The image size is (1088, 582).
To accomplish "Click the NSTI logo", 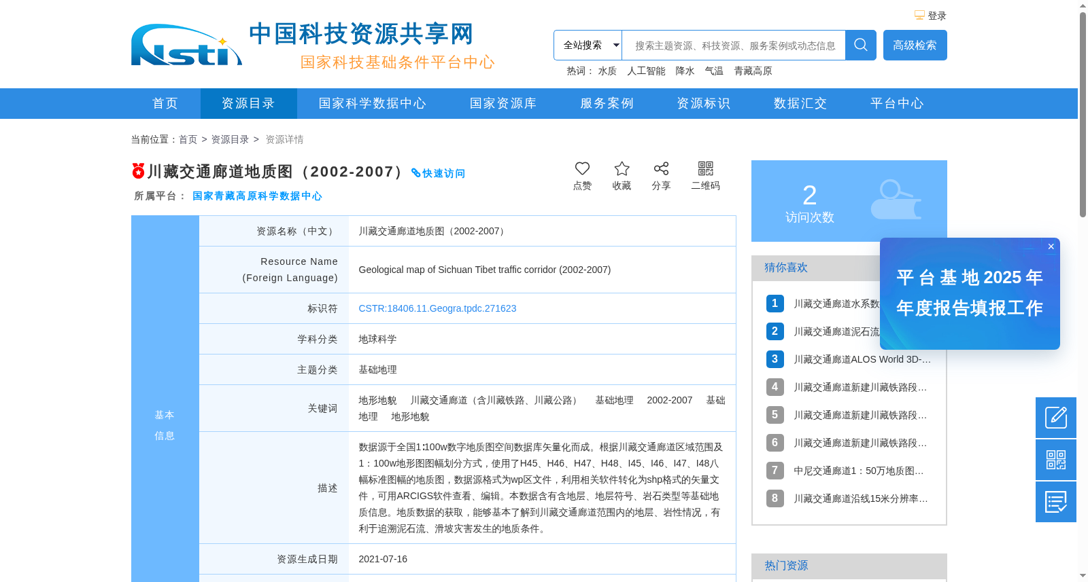I will [186, 45].
